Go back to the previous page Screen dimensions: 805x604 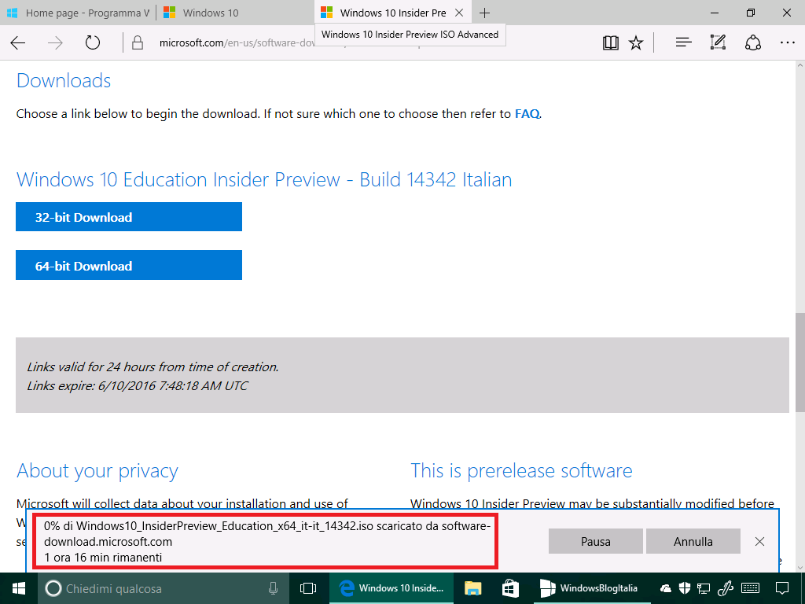coord(18,42)
